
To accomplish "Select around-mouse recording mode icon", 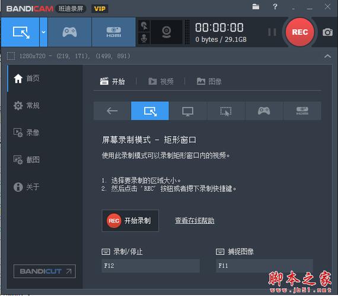I will pyautogui.click(x=226, y=111).
